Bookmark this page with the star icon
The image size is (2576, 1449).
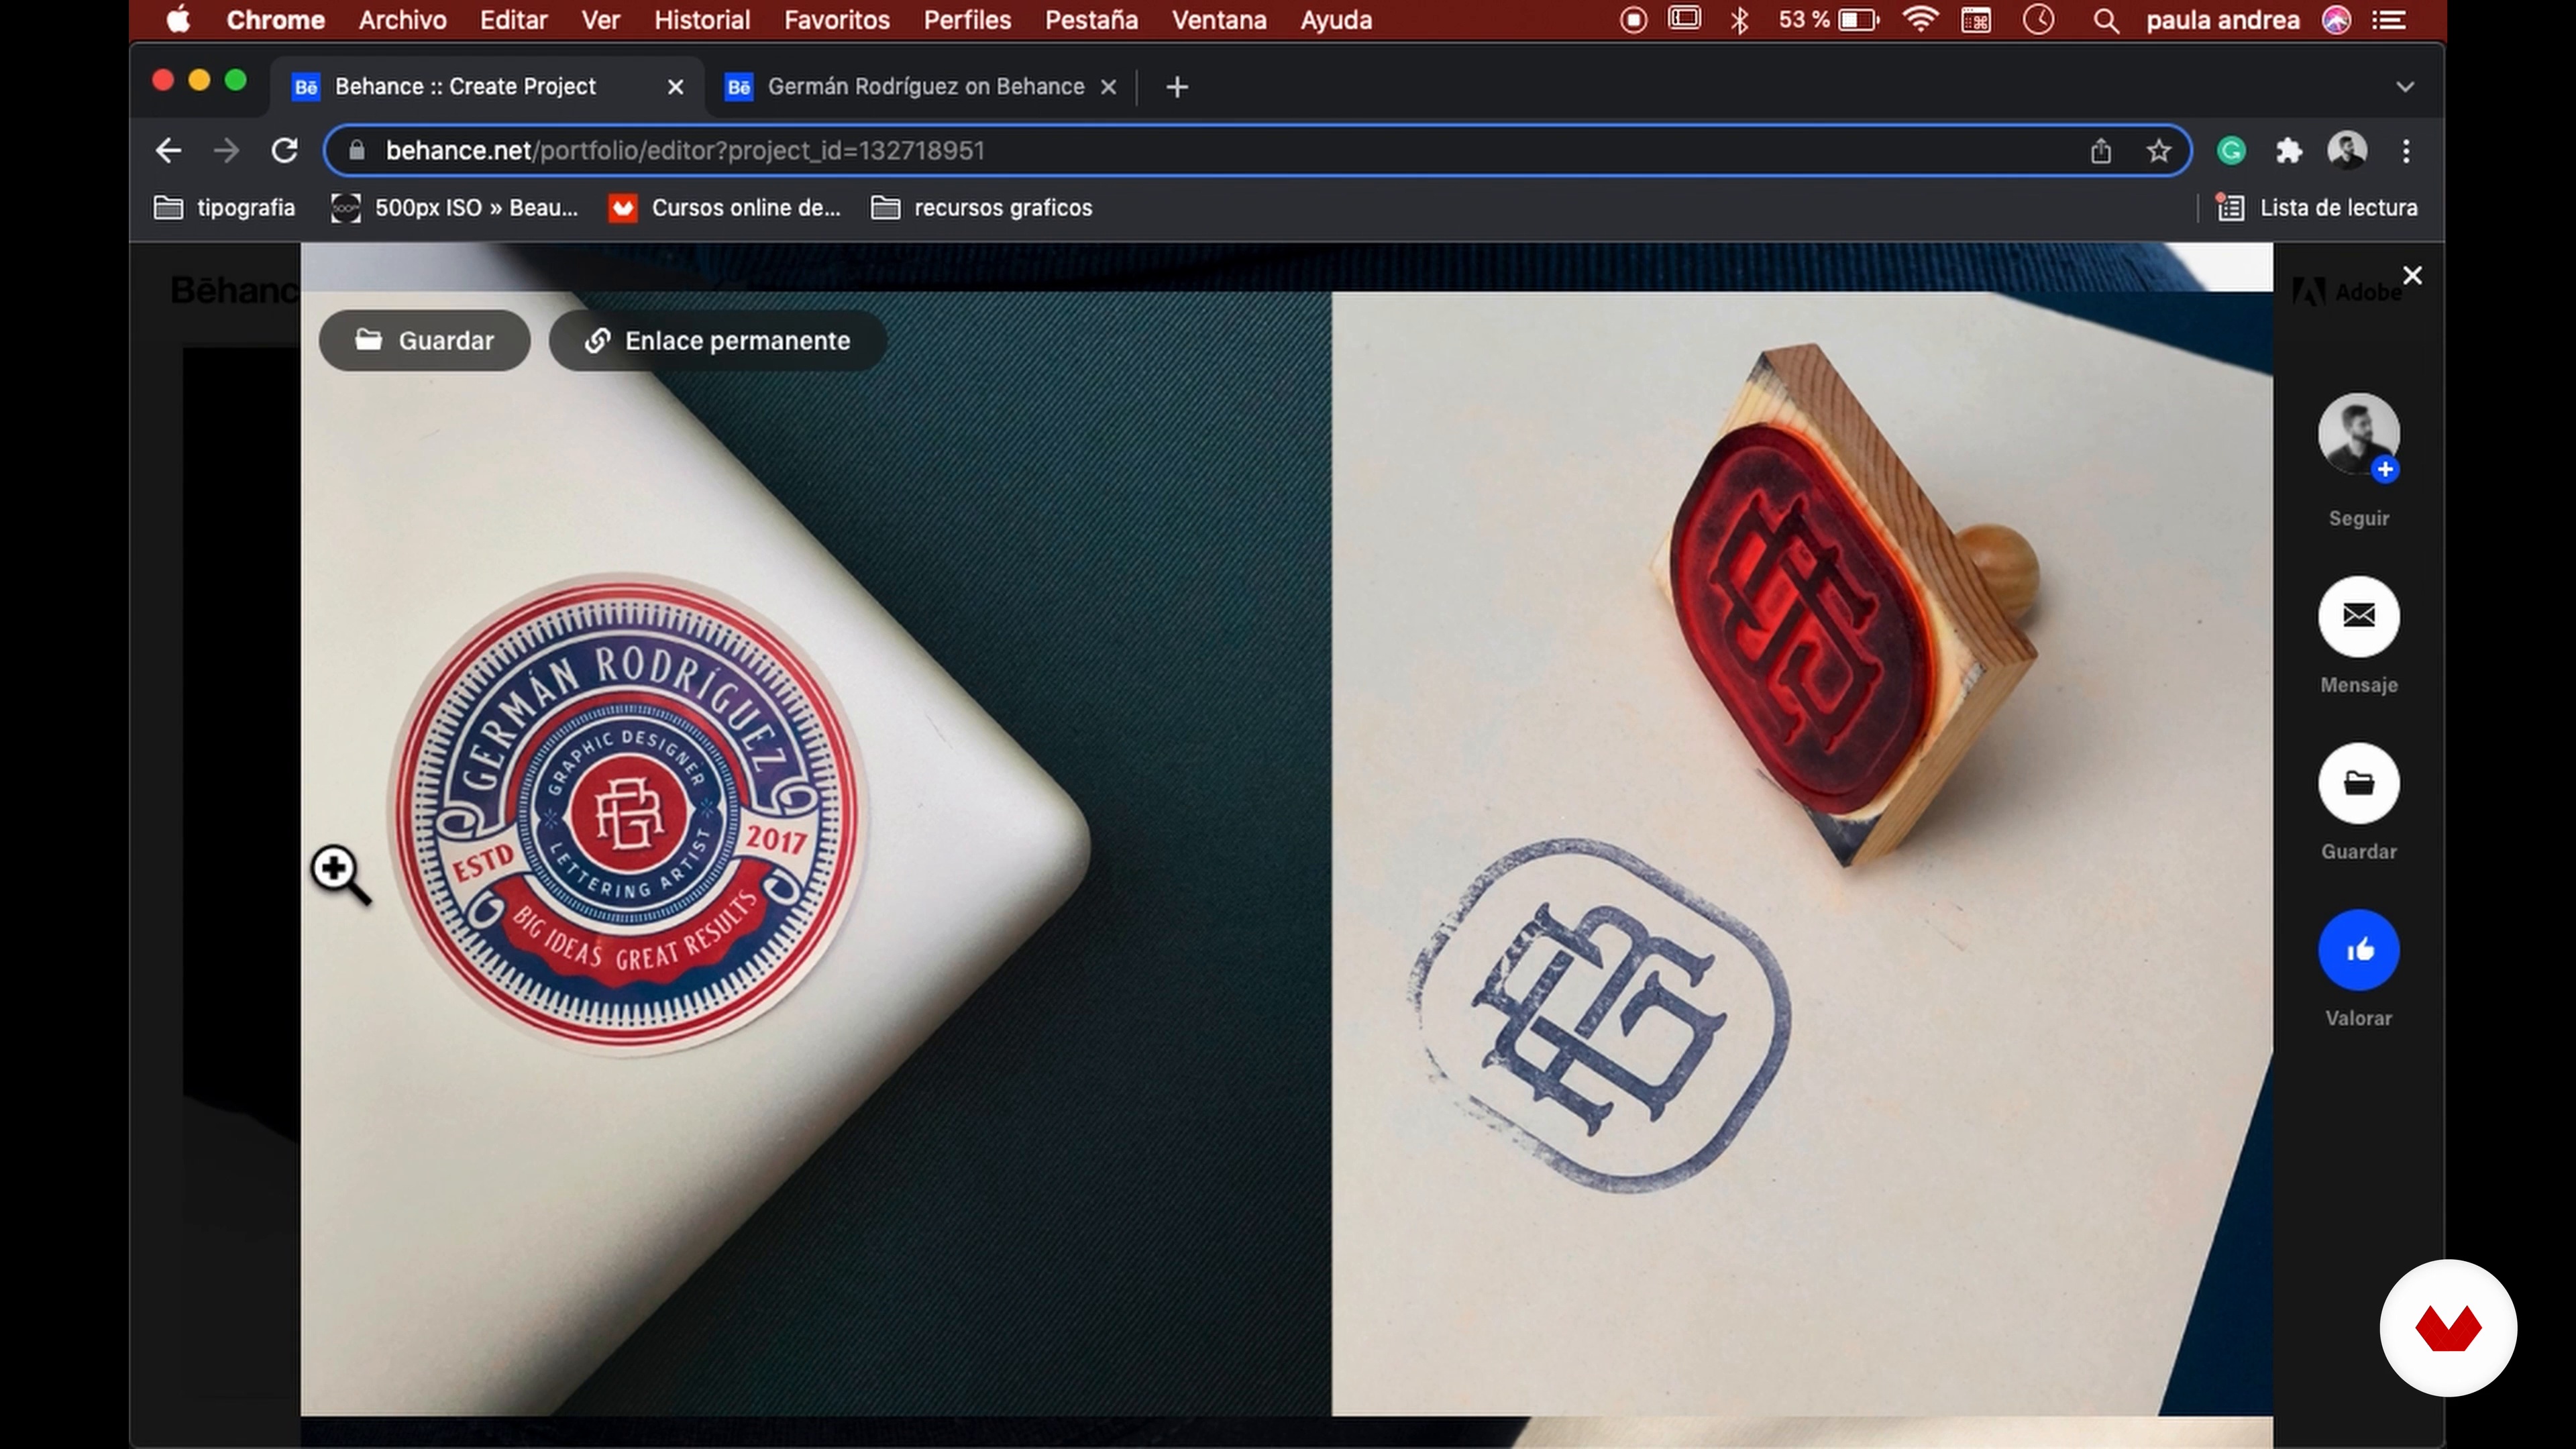pos(2158,151)
